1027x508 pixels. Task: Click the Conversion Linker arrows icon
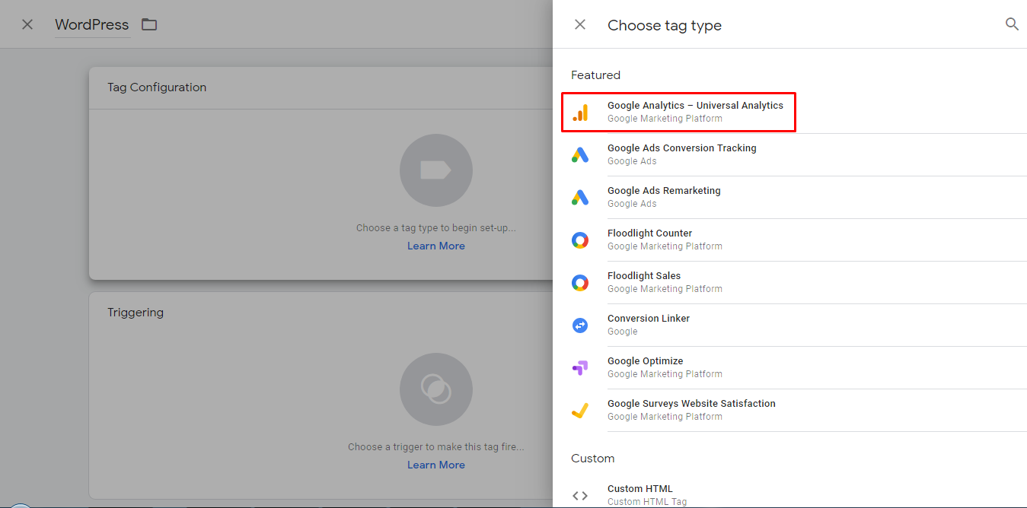click(580, 325)
